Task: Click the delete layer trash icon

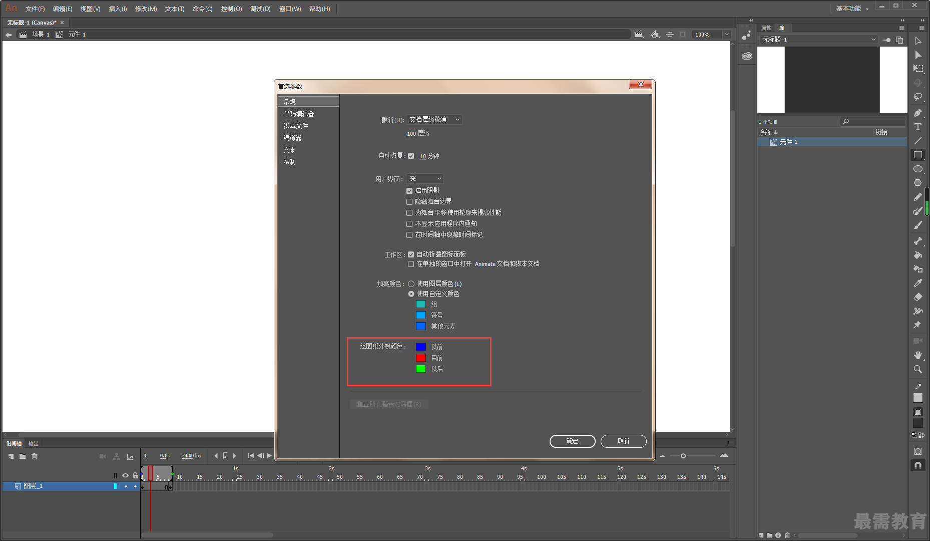Action: (35, 456)
